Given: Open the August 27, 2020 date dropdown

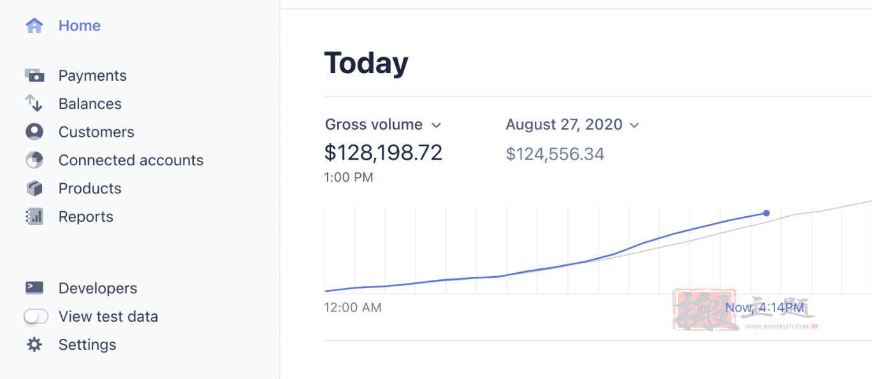Looking at the screenshot, I should (572, 125).
